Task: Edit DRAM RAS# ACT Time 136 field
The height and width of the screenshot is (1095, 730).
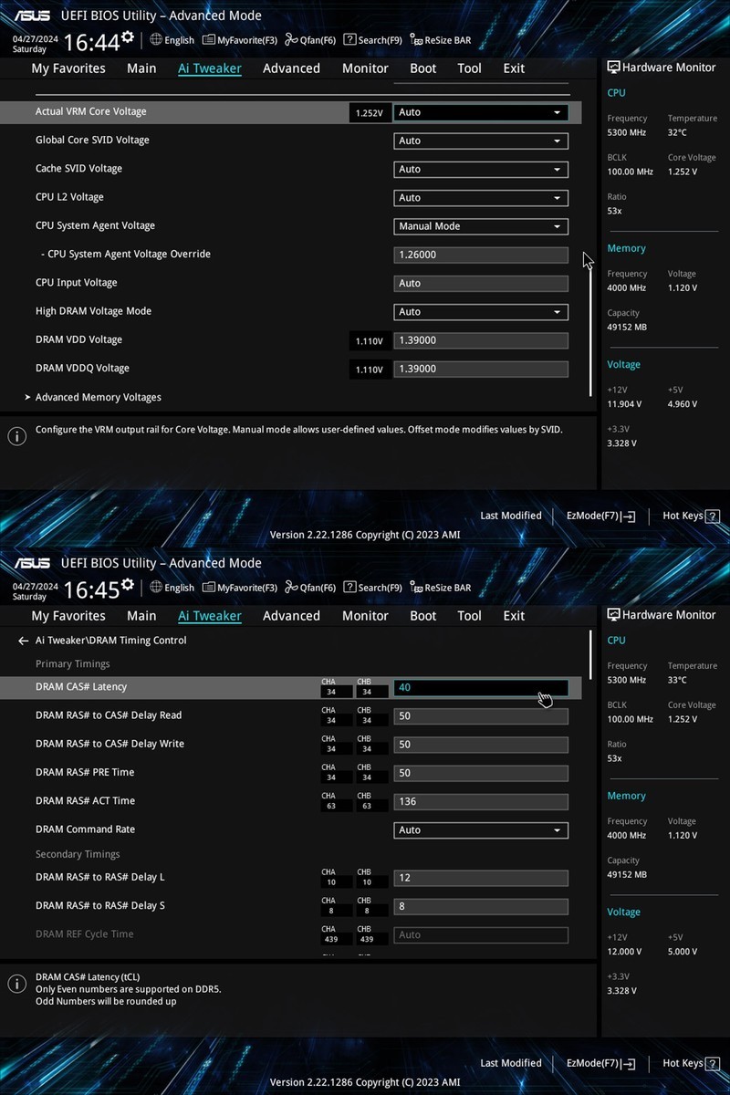Action: (x=481, y=802)
